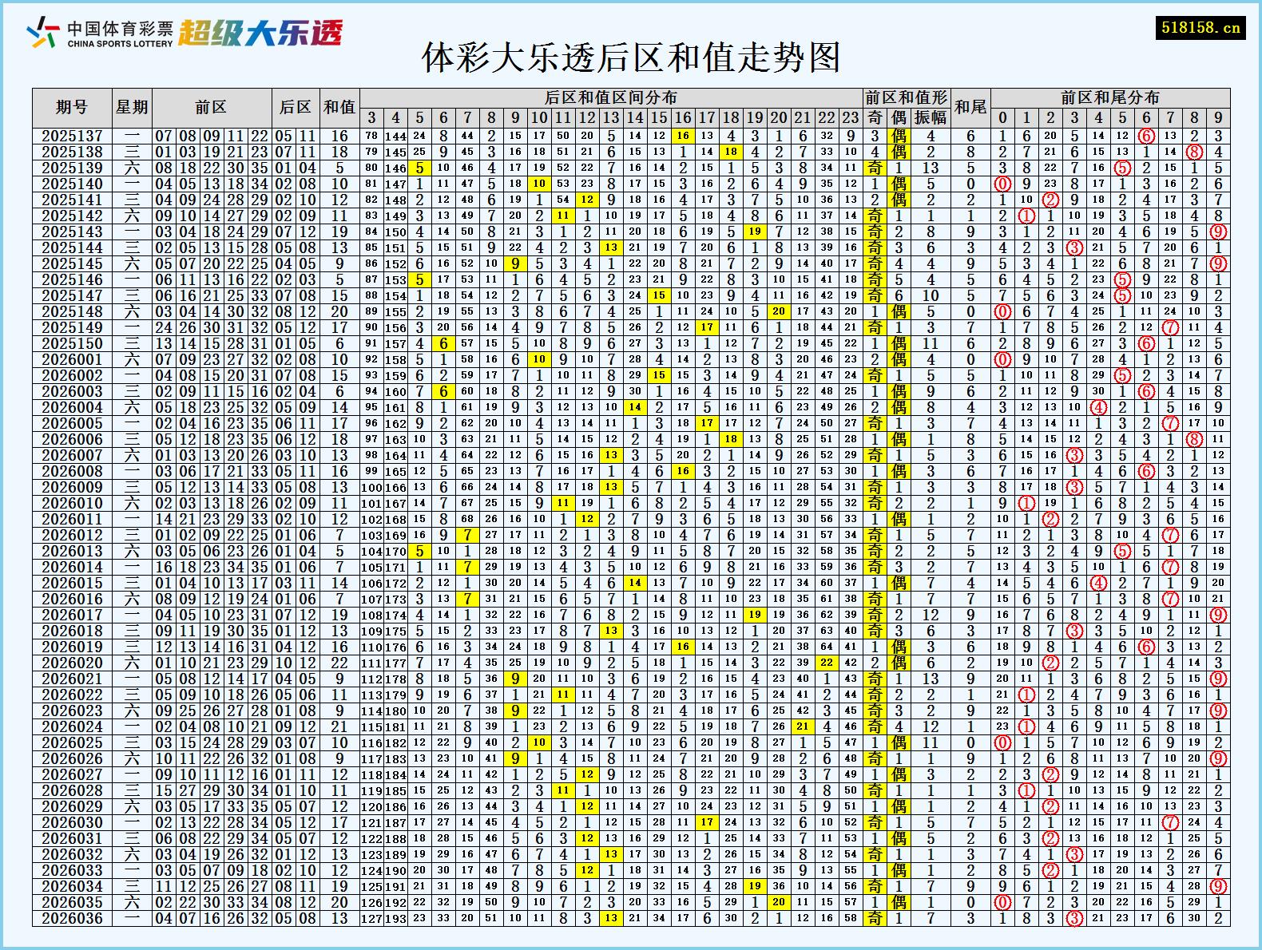The width and height of the screenshot is (1262, 950).
Task: Select issue number 2026025 row label
Action: (72, 742)
